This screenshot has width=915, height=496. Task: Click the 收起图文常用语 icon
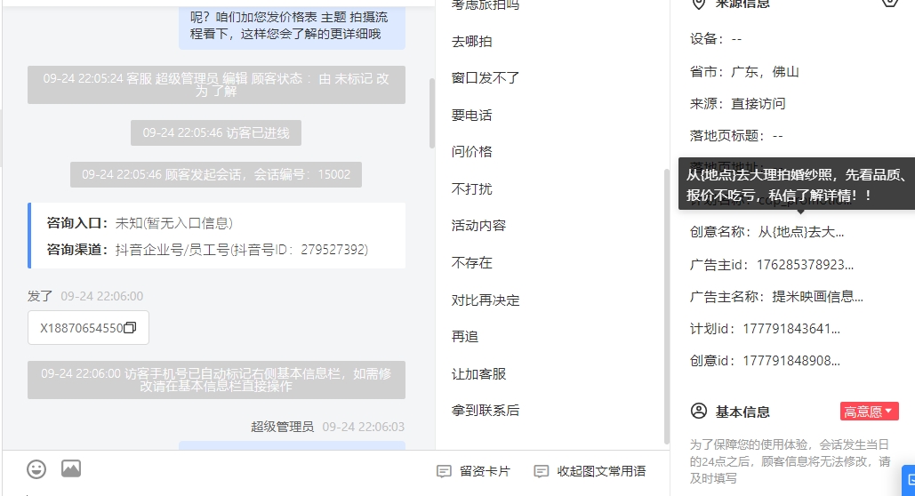pyautogui.click(x=541, y=471)
